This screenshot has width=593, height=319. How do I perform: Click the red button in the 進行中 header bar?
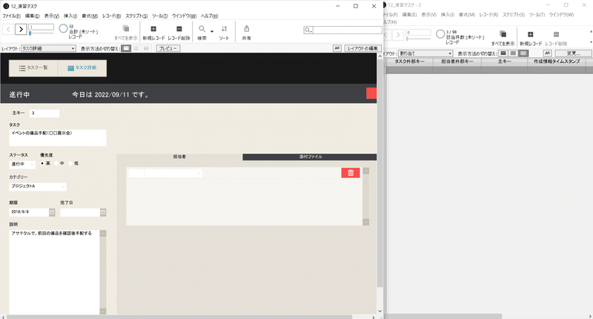[x=371, y=93]
